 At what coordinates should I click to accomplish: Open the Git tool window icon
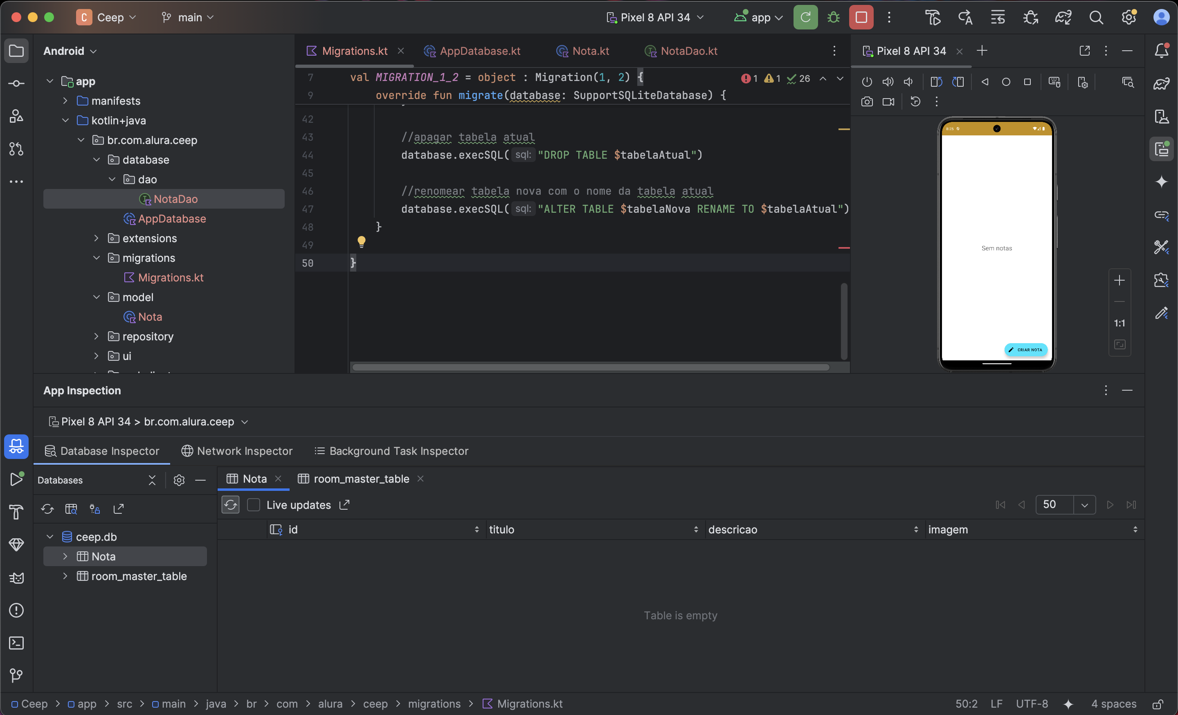pyautogui.click(x=16, y=675)
